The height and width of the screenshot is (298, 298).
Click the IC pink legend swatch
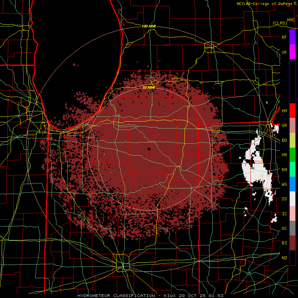tap(292, 214)
